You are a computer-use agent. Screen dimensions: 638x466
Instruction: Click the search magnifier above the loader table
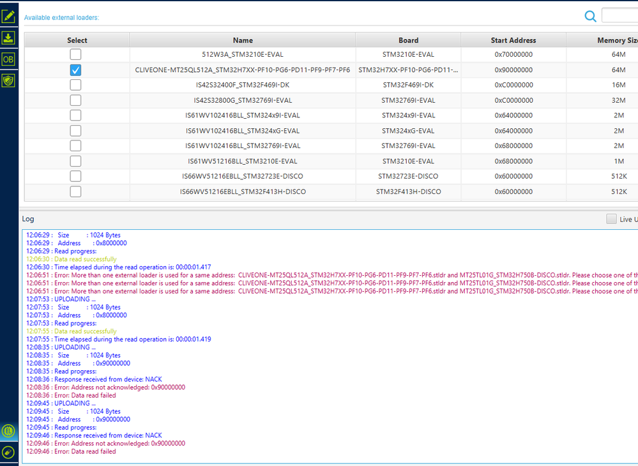590,17
